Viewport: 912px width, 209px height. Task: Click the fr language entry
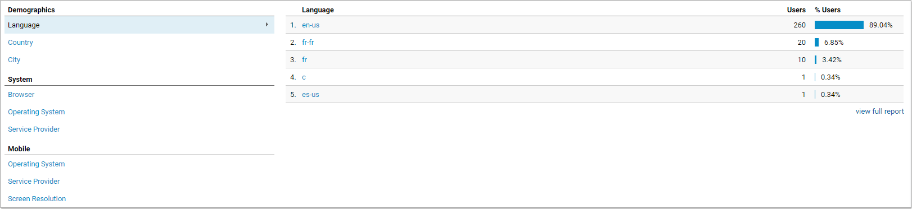(304, 60)
